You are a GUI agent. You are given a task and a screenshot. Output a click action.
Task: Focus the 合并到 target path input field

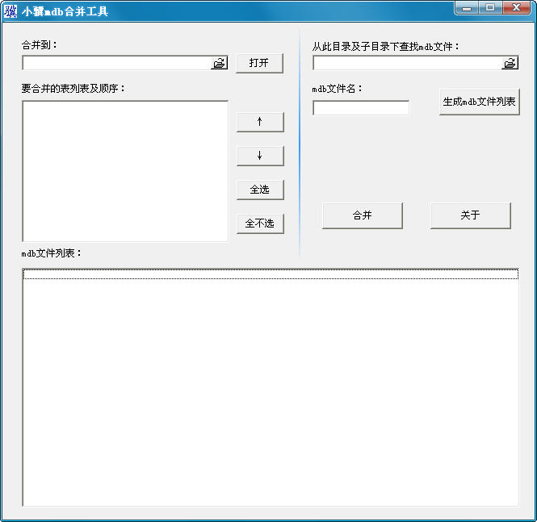click(x=116, y=63)
